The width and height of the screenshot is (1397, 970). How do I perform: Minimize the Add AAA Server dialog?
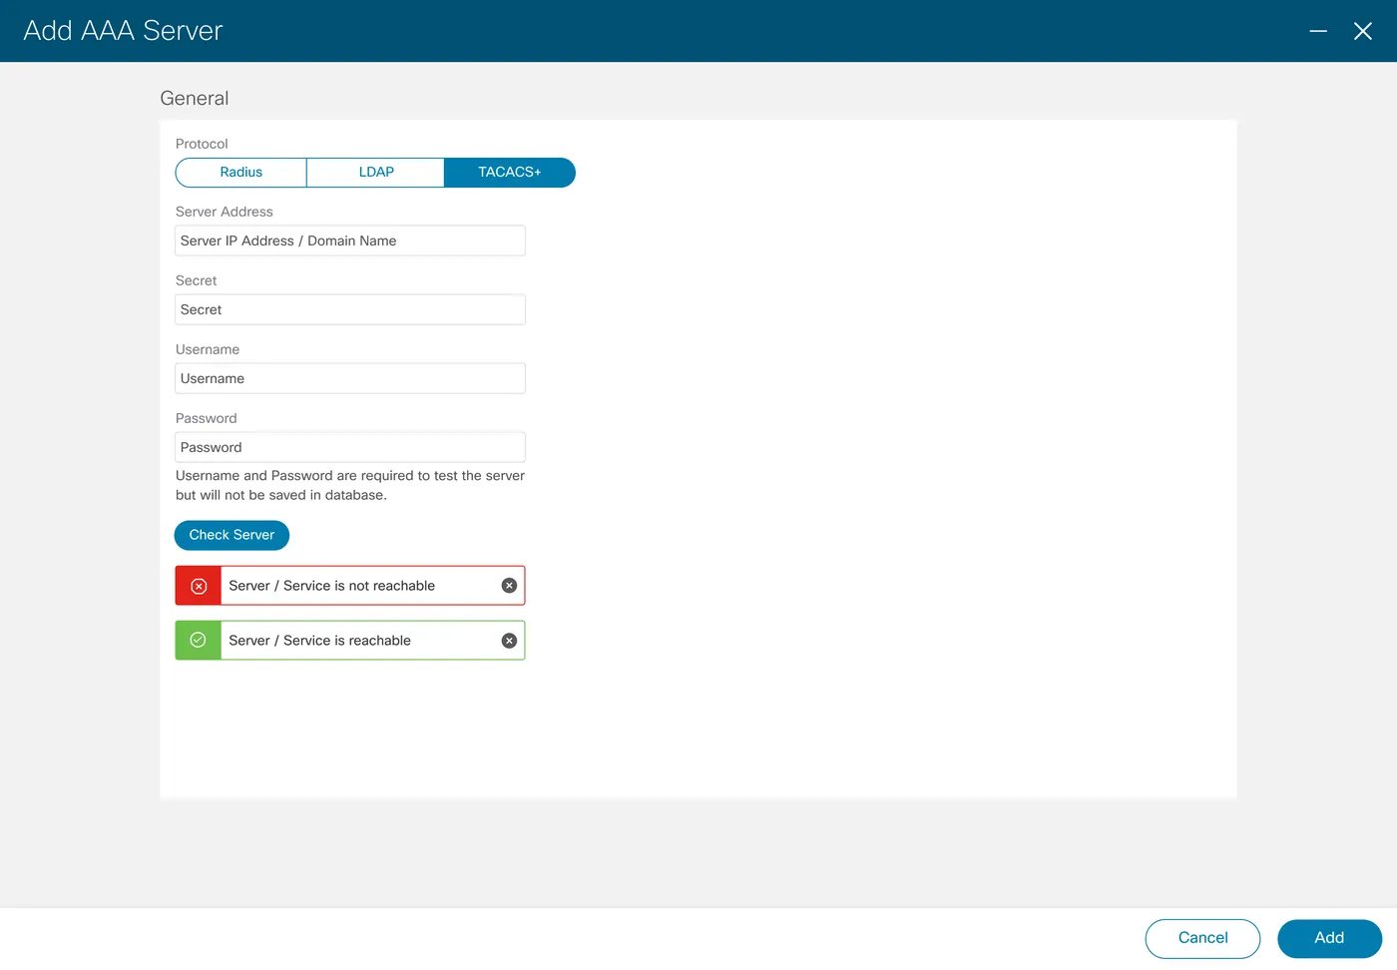pyautogui.click(x=1318, y=31)
